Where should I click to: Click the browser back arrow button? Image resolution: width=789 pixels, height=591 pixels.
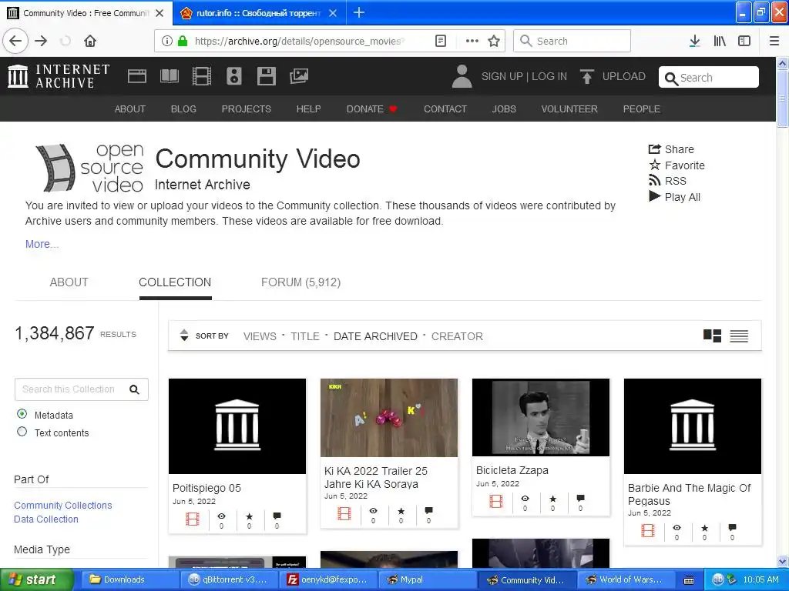click(15, 41)
